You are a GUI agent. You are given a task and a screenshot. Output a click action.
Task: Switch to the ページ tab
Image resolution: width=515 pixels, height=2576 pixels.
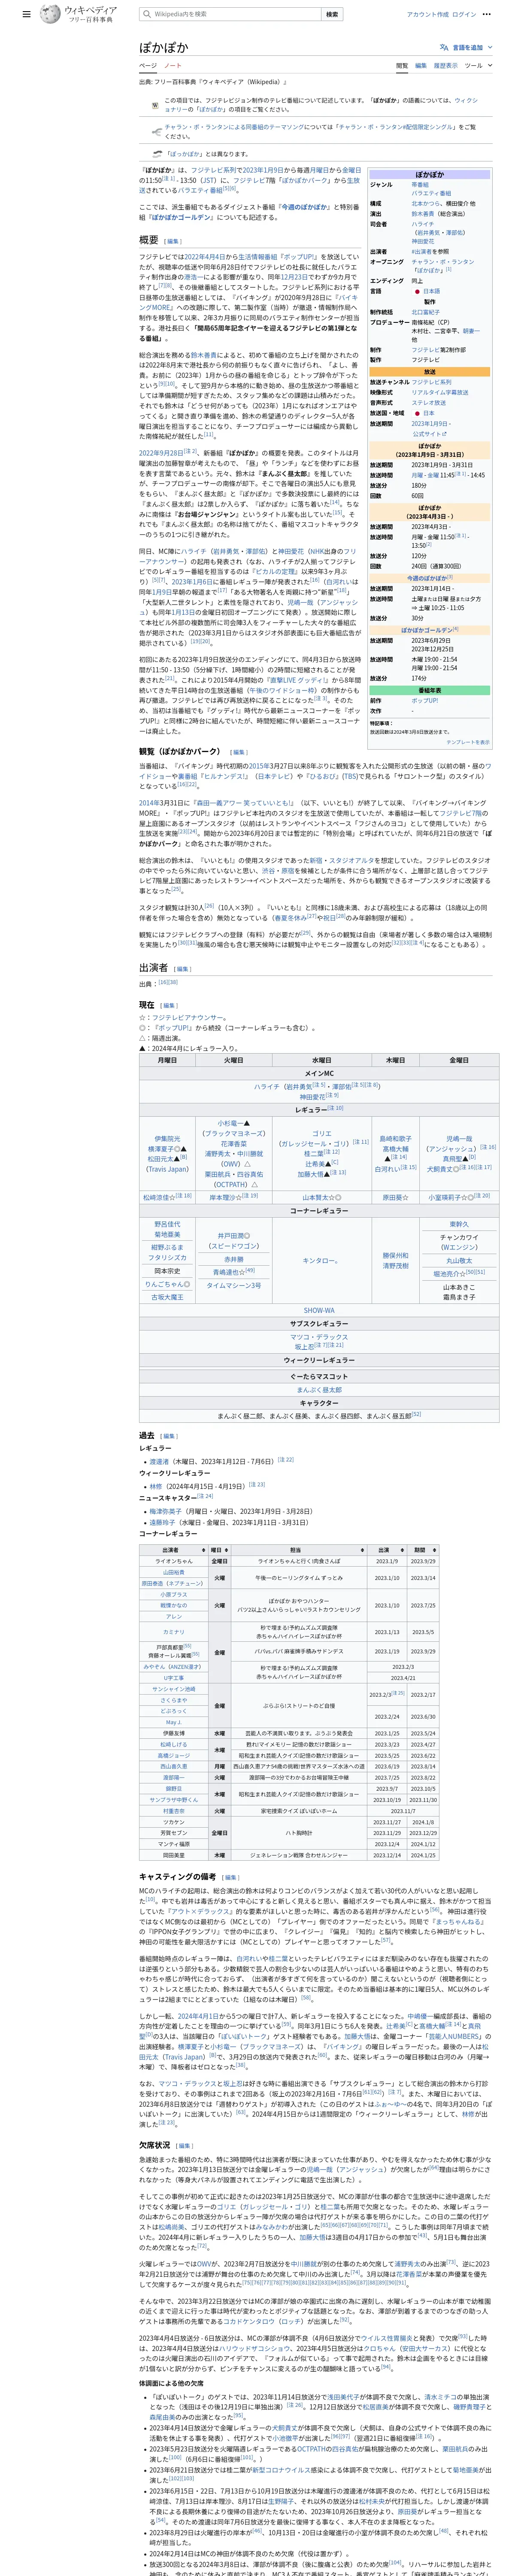tap(148, 65)
